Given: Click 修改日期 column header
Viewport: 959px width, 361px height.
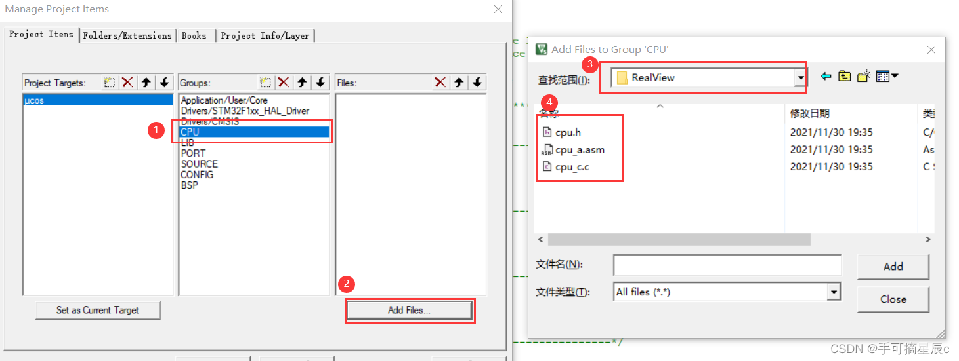Looking at the screenshot, I should (x=810, y=114).
